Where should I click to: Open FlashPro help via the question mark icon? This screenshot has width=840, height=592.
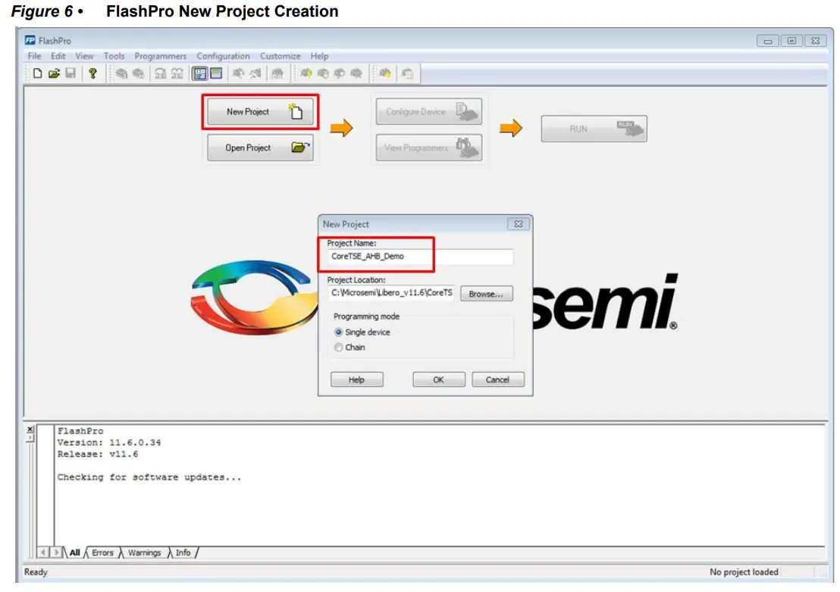click(x=92, y=73)
